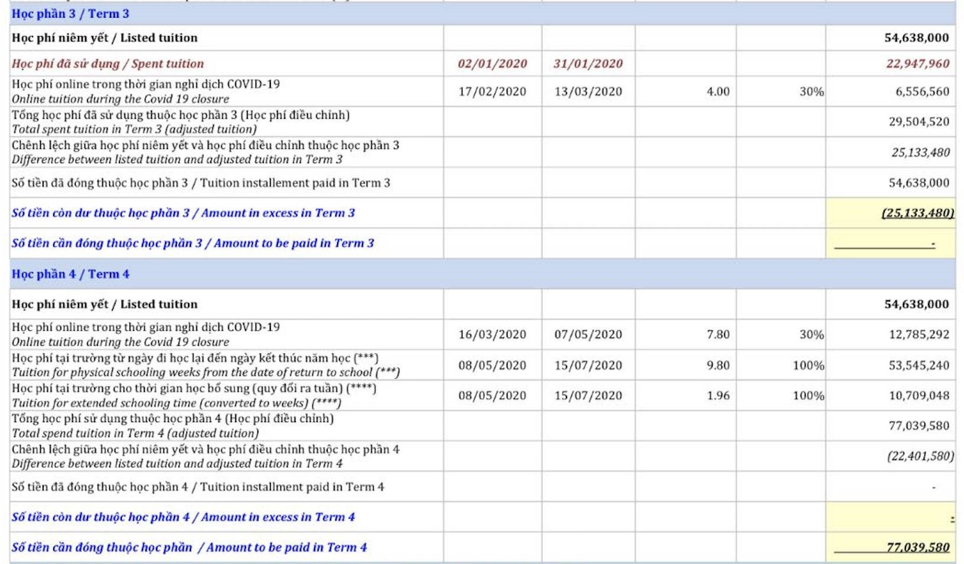
Task: Click the amount 6,556,560 cell
Action: coord(922,92)
